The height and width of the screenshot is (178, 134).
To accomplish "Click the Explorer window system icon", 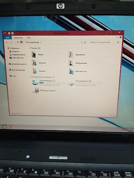I will click(5, 33).
